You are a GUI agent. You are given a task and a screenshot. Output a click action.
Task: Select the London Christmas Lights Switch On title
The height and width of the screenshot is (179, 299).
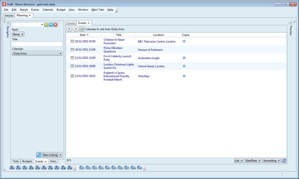click(x=119, y=66)
